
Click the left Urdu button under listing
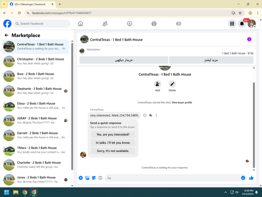(x=124, y=60)
